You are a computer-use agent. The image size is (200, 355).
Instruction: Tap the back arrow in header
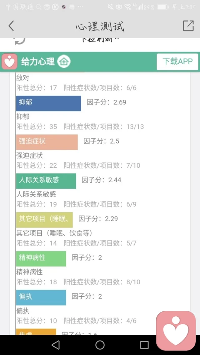click(11, 26)
